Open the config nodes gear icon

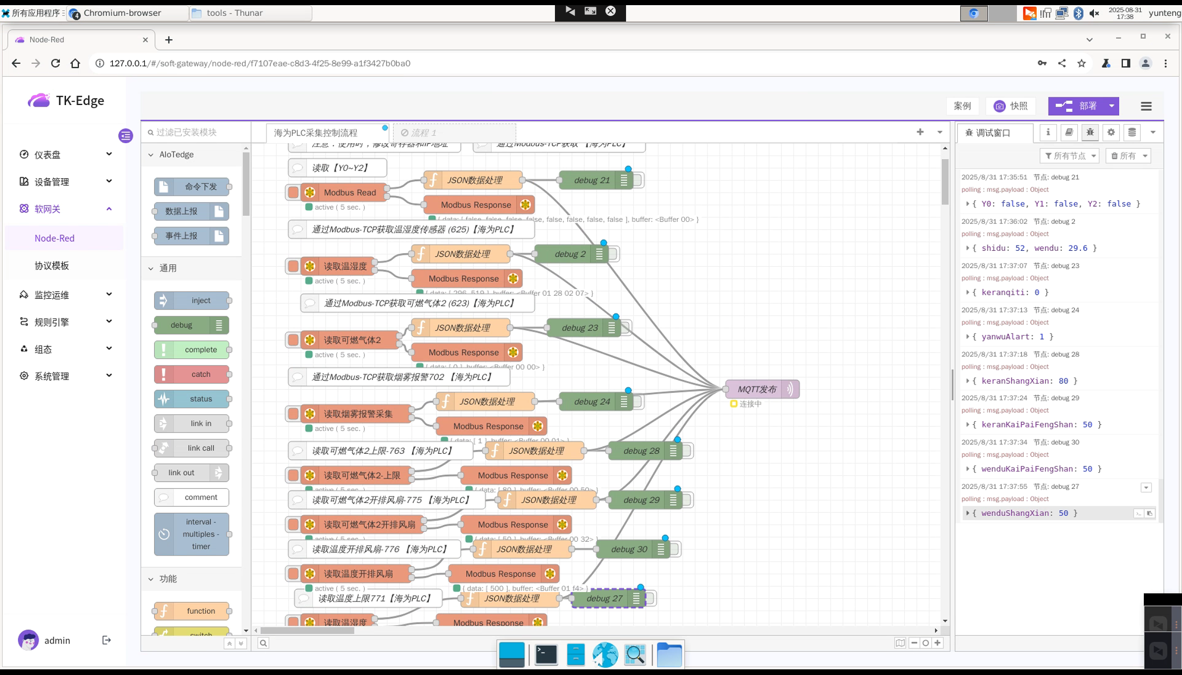tap(1111, 132)
